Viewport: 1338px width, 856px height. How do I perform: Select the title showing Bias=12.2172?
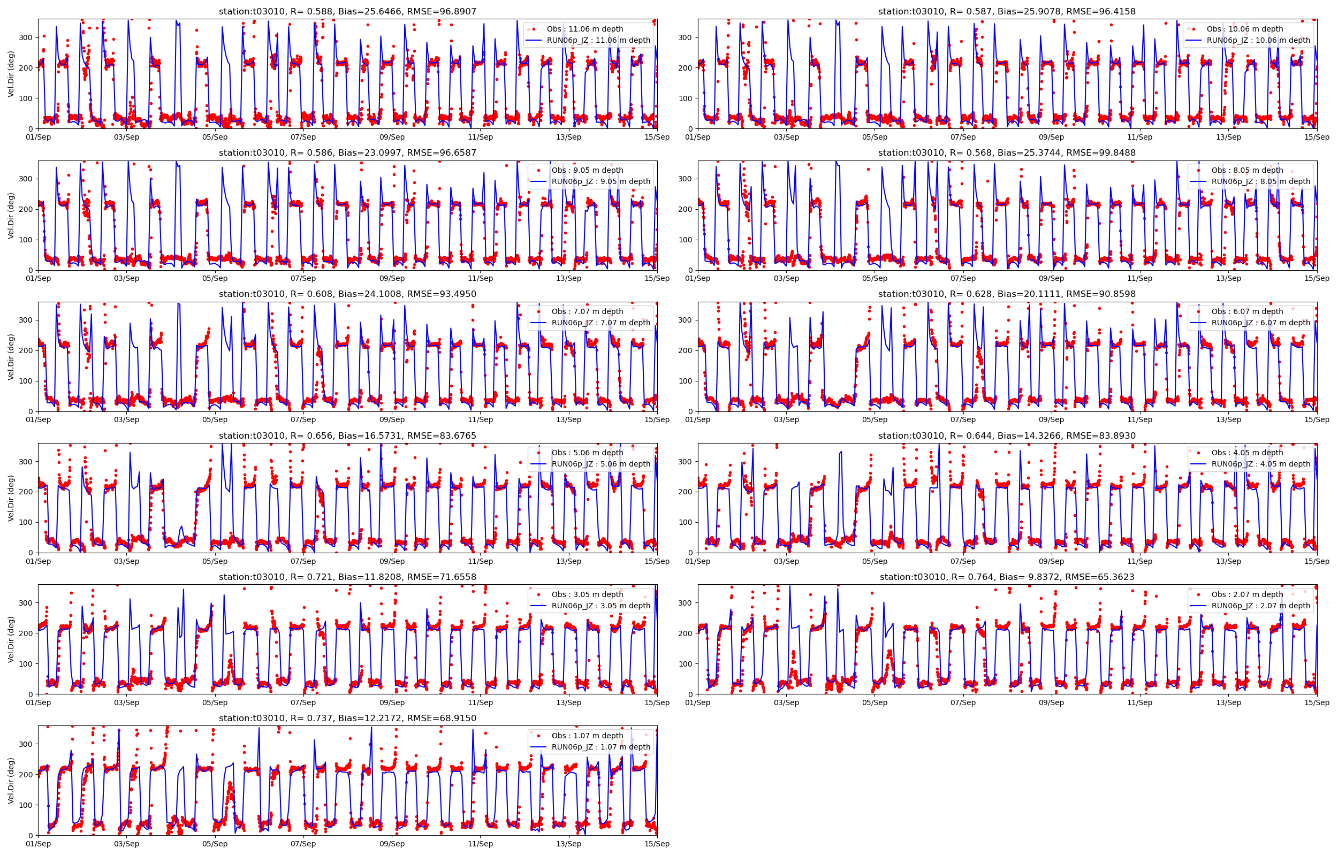347,718
